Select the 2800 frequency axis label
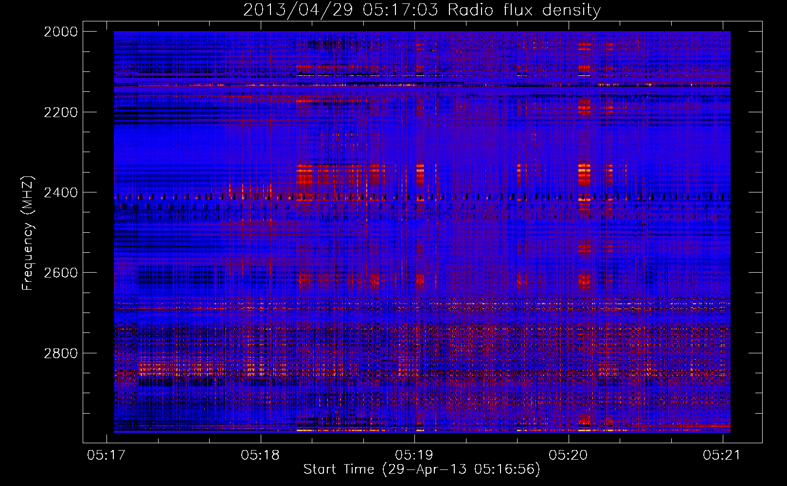Image resolution: width=787 pixels, height=486 pixels. 61,353
